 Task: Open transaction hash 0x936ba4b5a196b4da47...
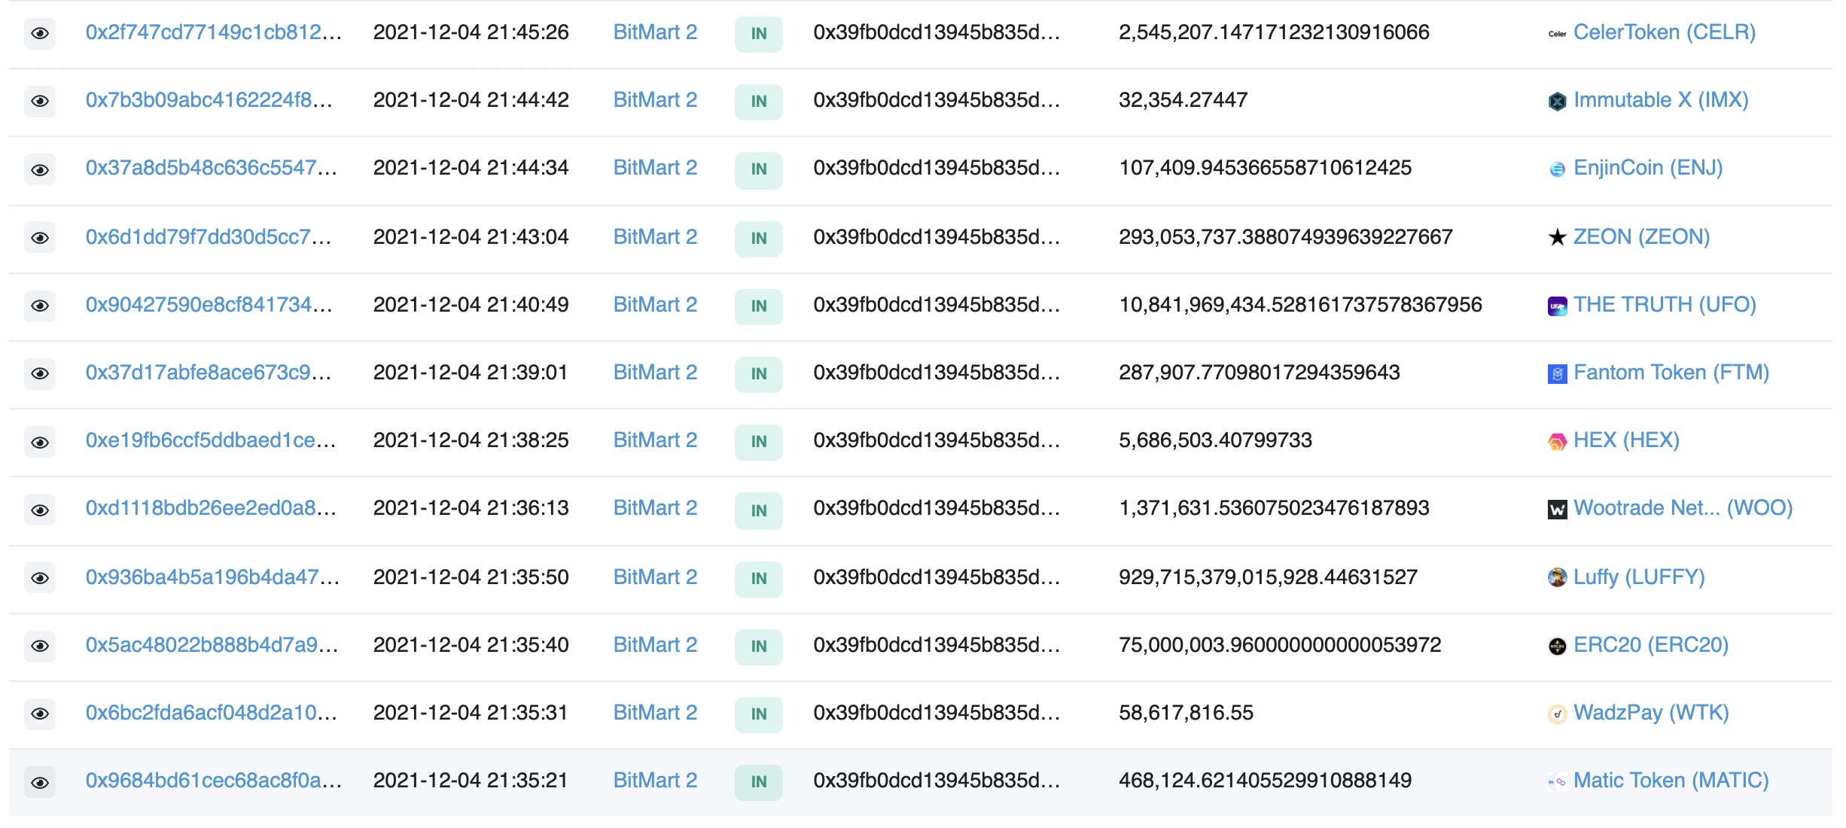click(x=212, y=577)
